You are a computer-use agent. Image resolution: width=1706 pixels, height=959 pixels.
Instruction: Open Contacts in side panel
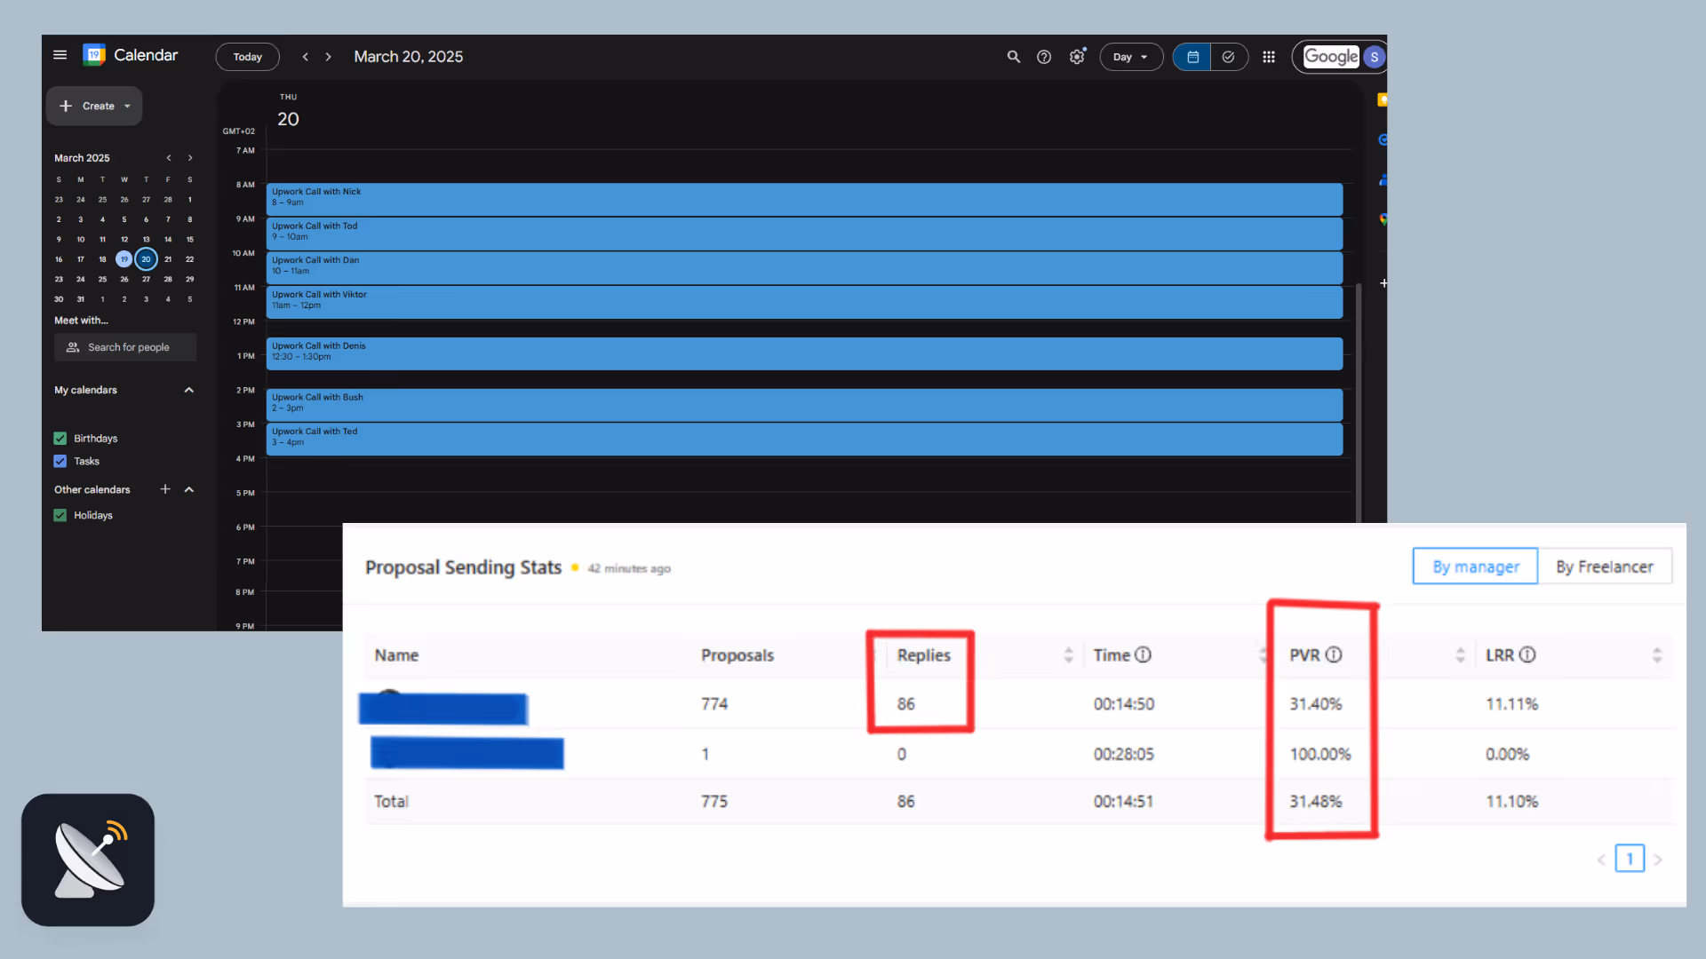(1383, 180)
